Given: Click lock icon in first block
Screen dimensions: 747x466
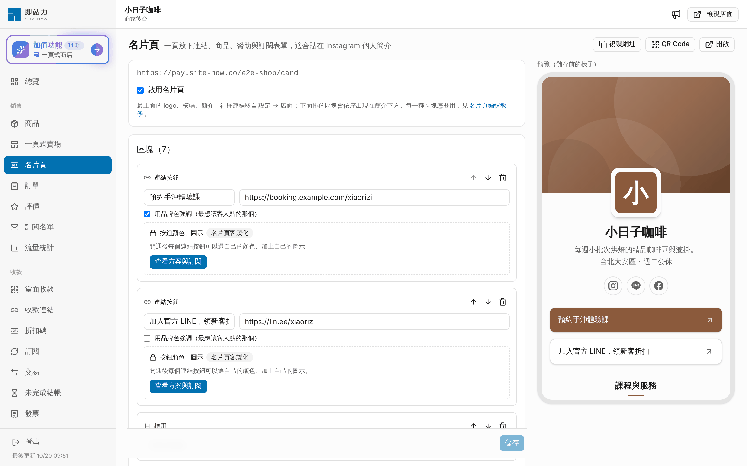Looking at the screenshot, I should click(x=153, y=233).
